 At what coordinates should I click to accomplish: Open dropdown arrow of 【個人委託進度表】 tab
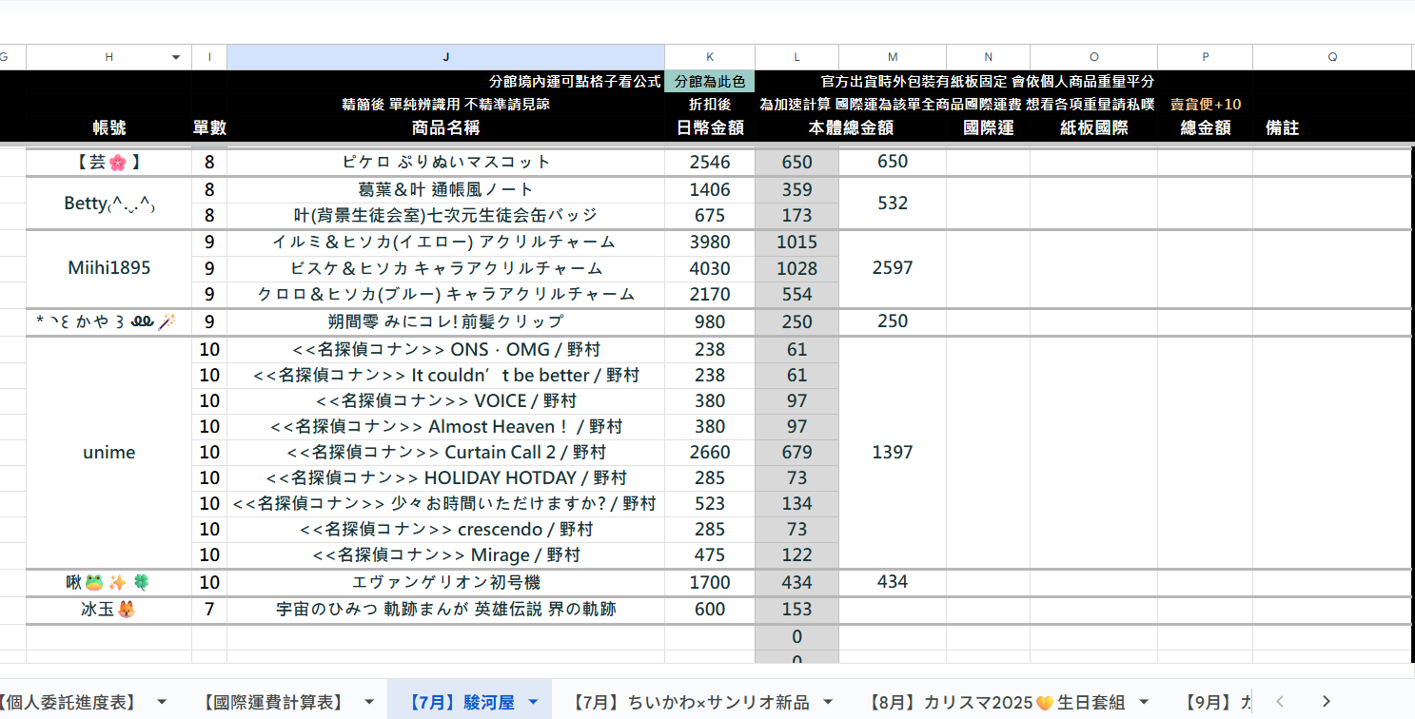click(162, 702)
